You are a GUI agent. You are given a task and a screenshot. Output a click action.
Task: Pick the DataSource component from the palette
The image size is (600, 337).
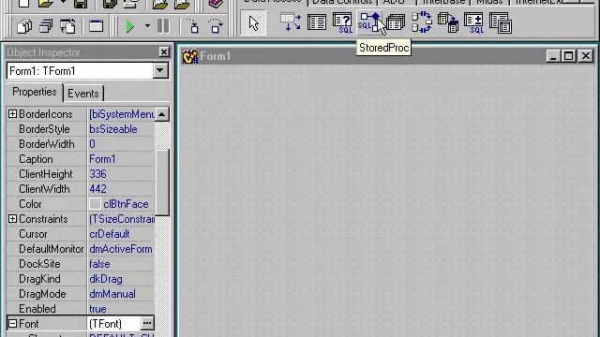click(291, 22)
